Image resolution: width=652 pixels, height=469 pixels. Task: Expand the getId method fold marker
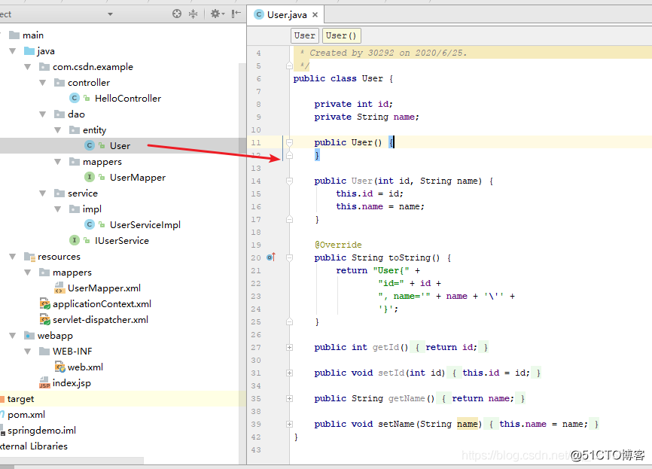click(289, 347)
